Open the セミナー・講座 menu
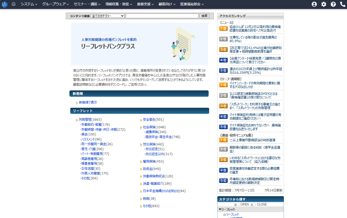347x218 pixels. coord(87,4)
